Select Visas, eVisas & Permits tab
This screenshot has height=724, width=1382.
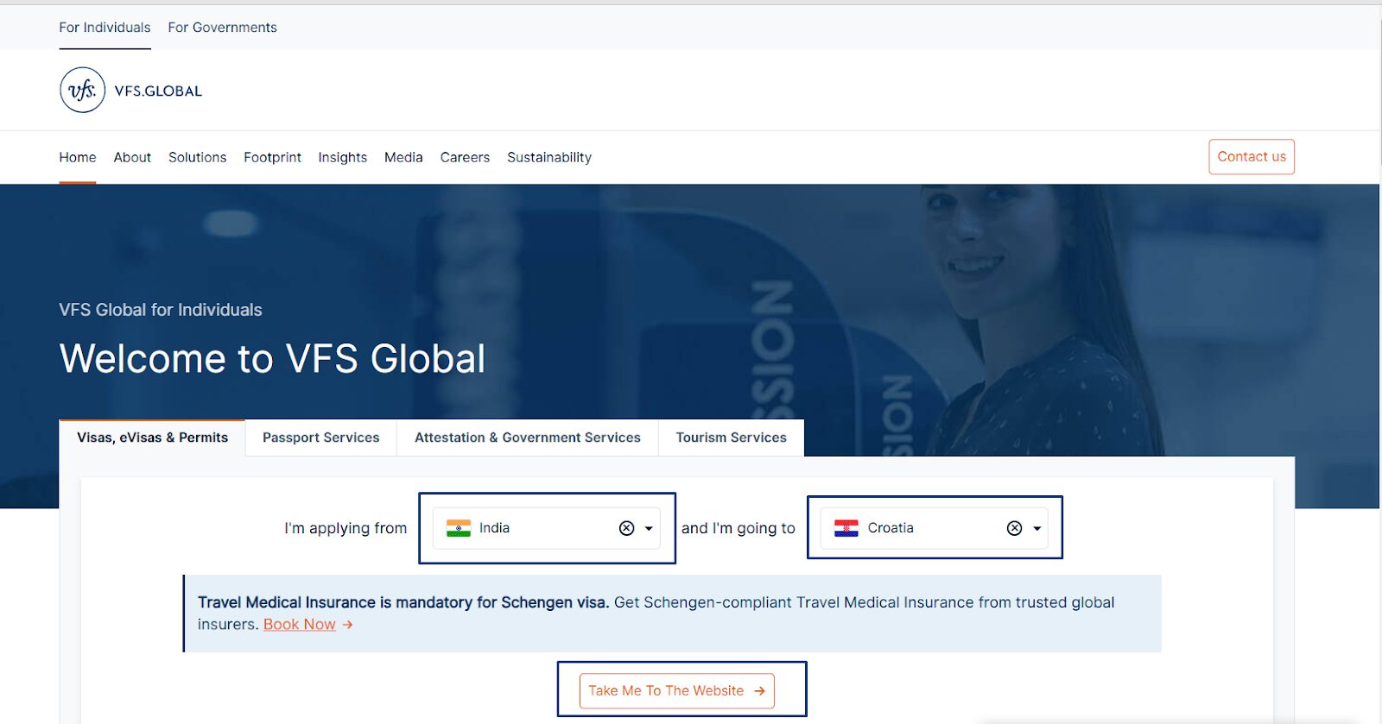coord(152,438)
